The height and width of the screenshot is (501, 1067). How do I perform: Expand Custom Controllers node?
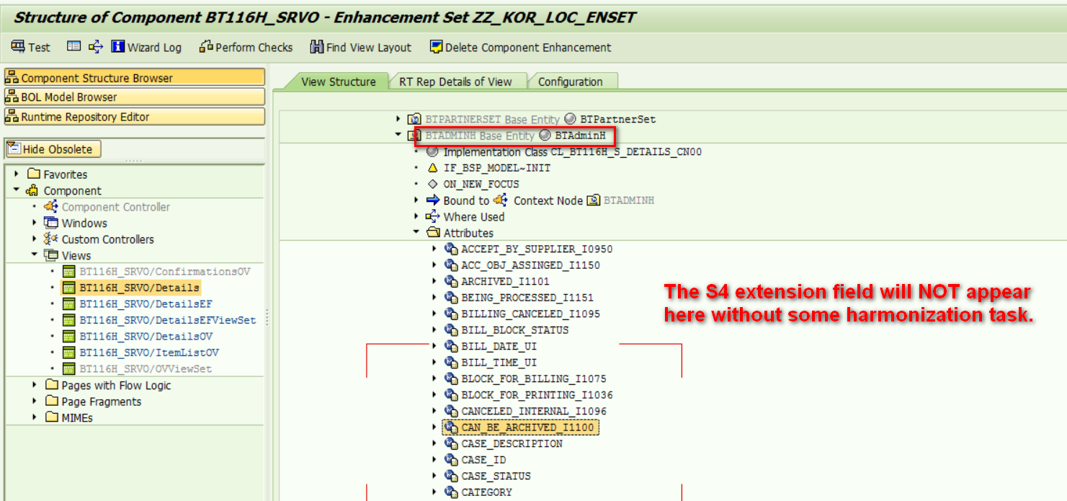(34, 239)
